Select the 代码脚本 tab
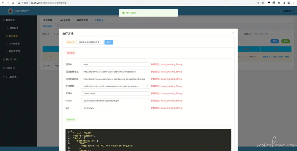297x151 pixels. [99, 20]
